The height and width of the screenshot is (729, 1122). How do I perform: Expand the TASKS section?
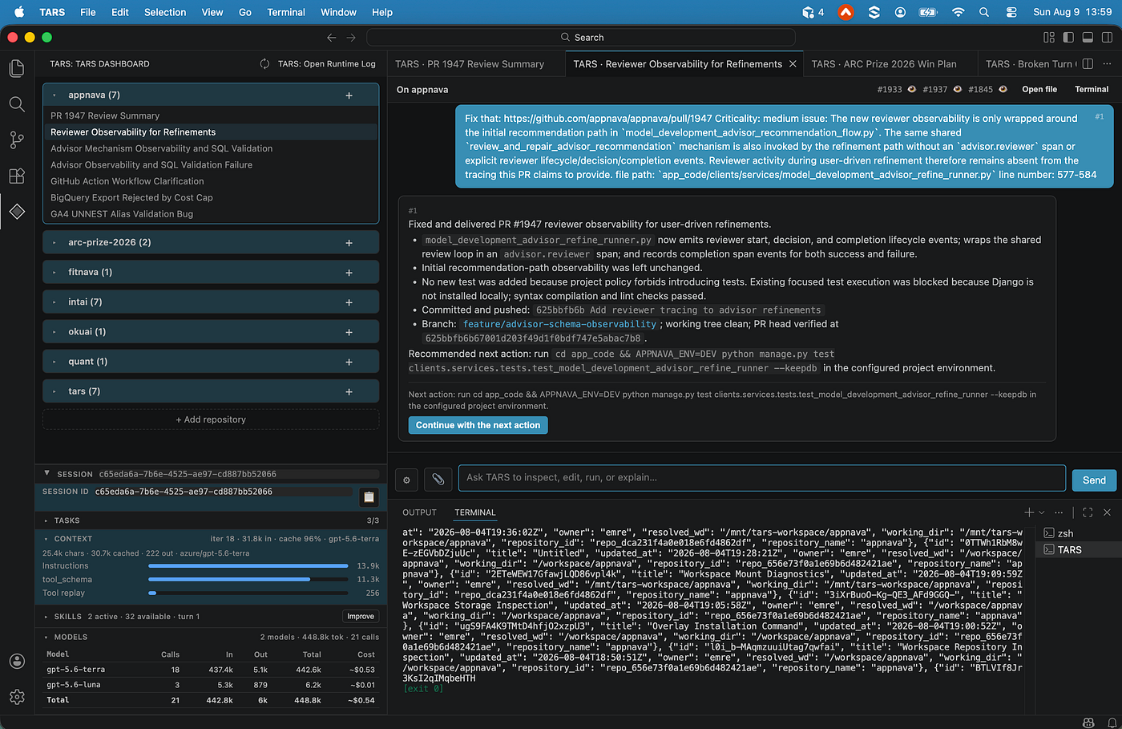(x=46, y=521)
